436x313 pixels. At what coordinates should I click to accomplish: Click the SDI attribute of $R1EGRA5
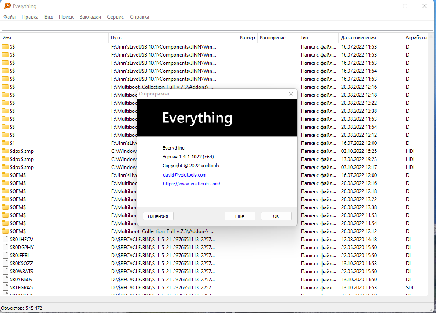[410, 288]
